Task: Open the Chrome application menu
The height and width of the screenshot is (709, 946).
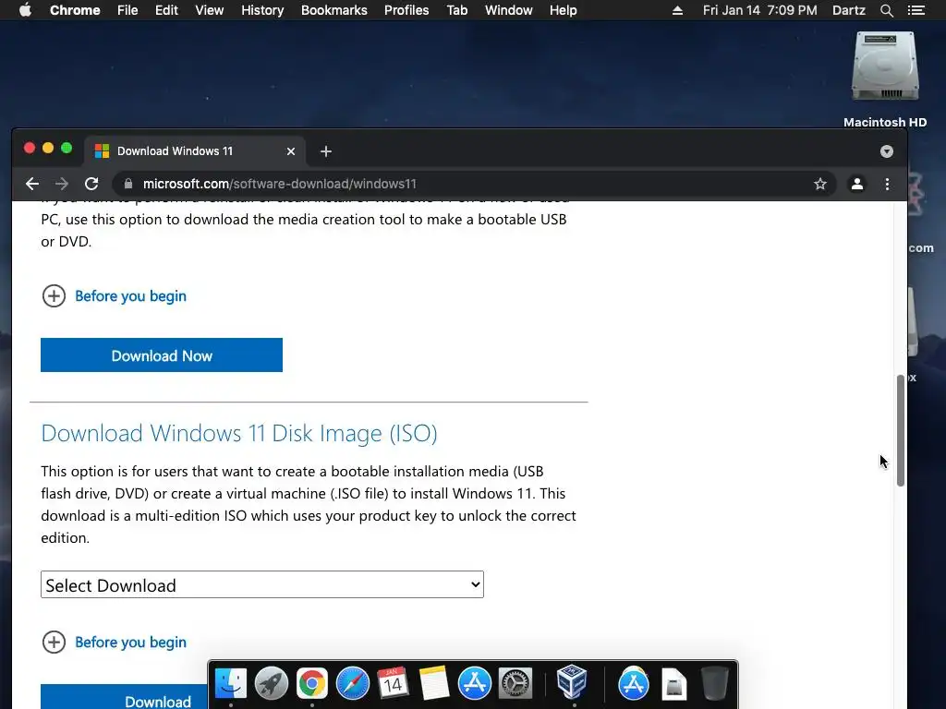Action: 75,10
